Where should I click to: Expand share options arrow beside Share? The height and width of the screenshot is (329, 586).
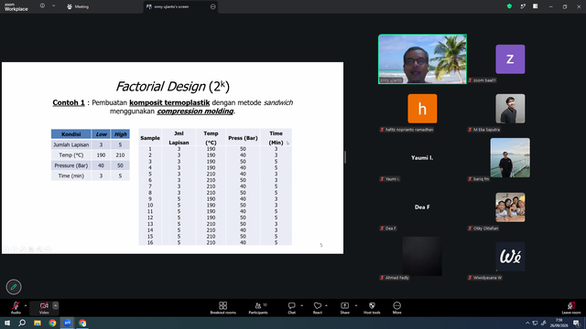pos(356,305)
